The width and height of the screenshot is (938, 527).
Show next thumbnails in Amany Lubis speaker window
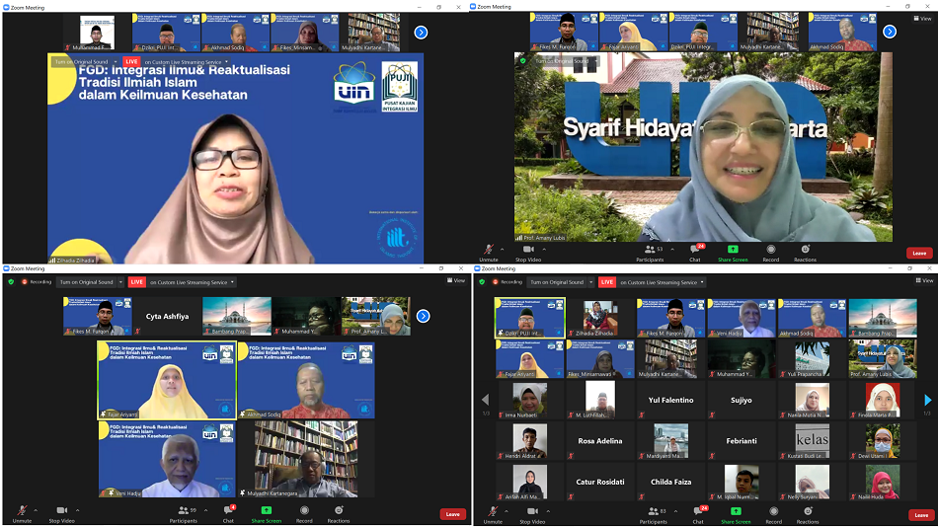point(890,32)
